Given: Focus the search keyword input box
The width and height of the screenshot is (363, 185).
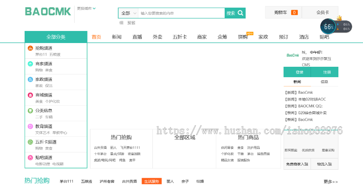Looking at the screenshot, I should pyautogui.click(x=181, y=13).
